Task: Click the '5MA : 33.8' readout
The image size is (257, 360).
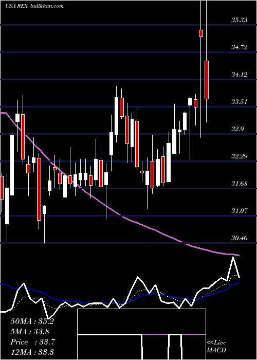Action: [30, 332]
